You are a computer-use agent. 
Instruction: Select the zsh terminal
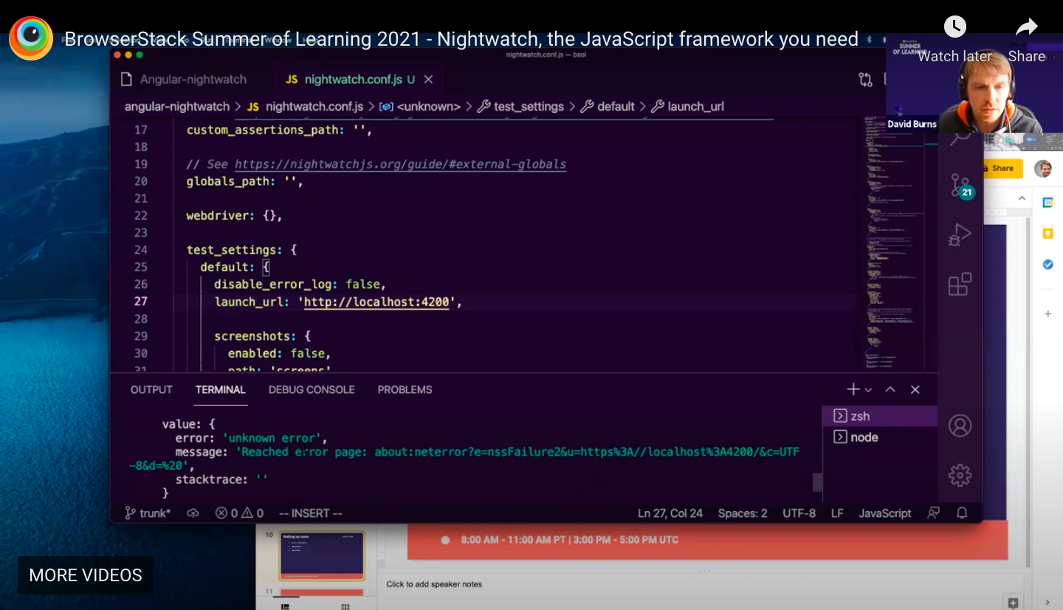click(879, 416)
